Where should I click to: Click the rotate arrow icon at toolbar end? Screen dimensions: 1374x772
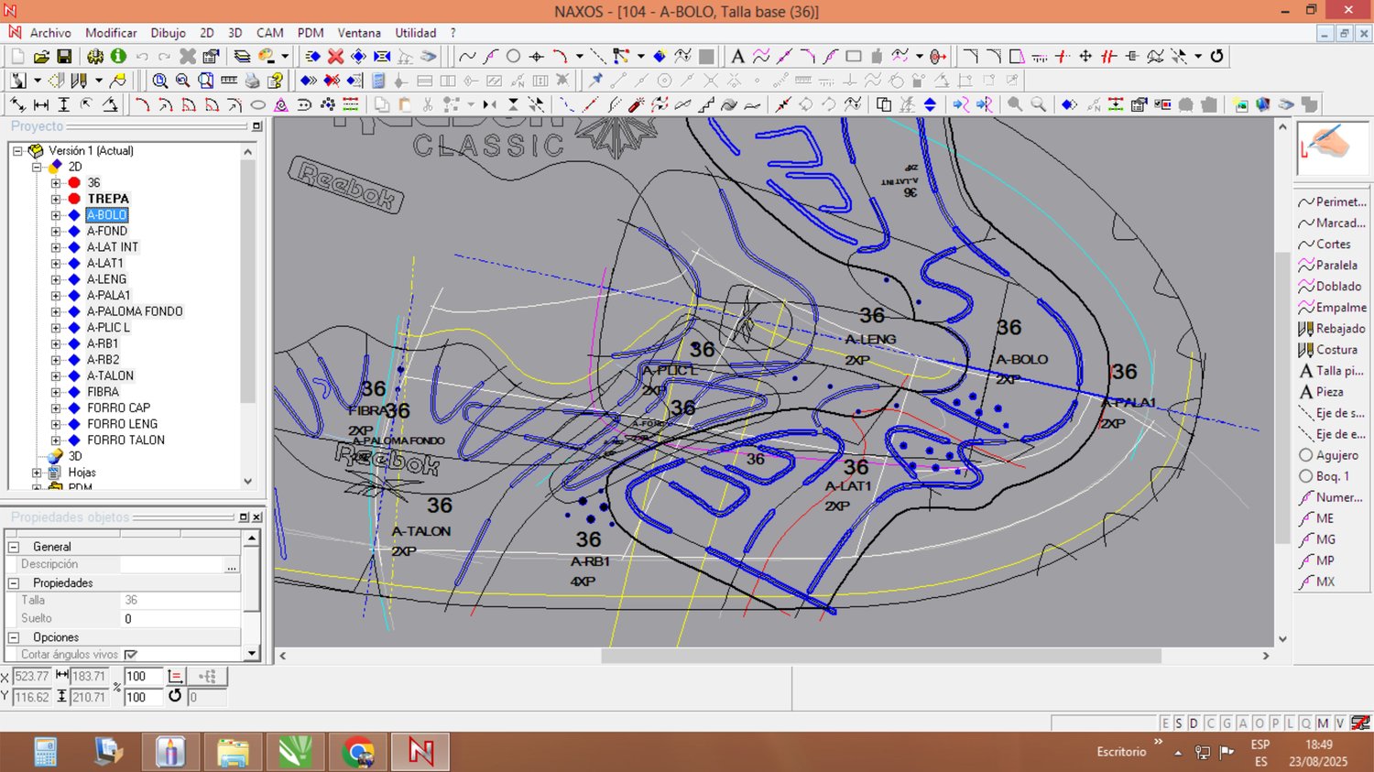[1216, 57]
